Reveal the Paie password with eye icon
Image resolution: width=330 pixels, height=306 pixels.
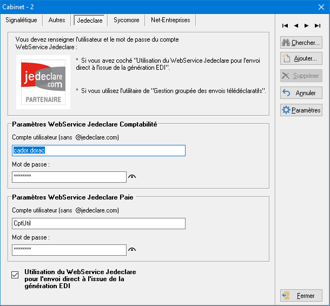pos(131,249)
